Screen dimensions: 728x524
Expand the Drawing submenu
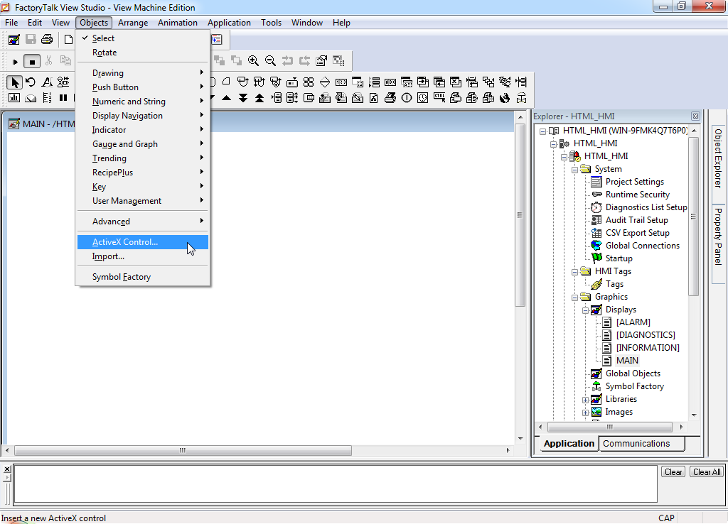click(142, 73)
